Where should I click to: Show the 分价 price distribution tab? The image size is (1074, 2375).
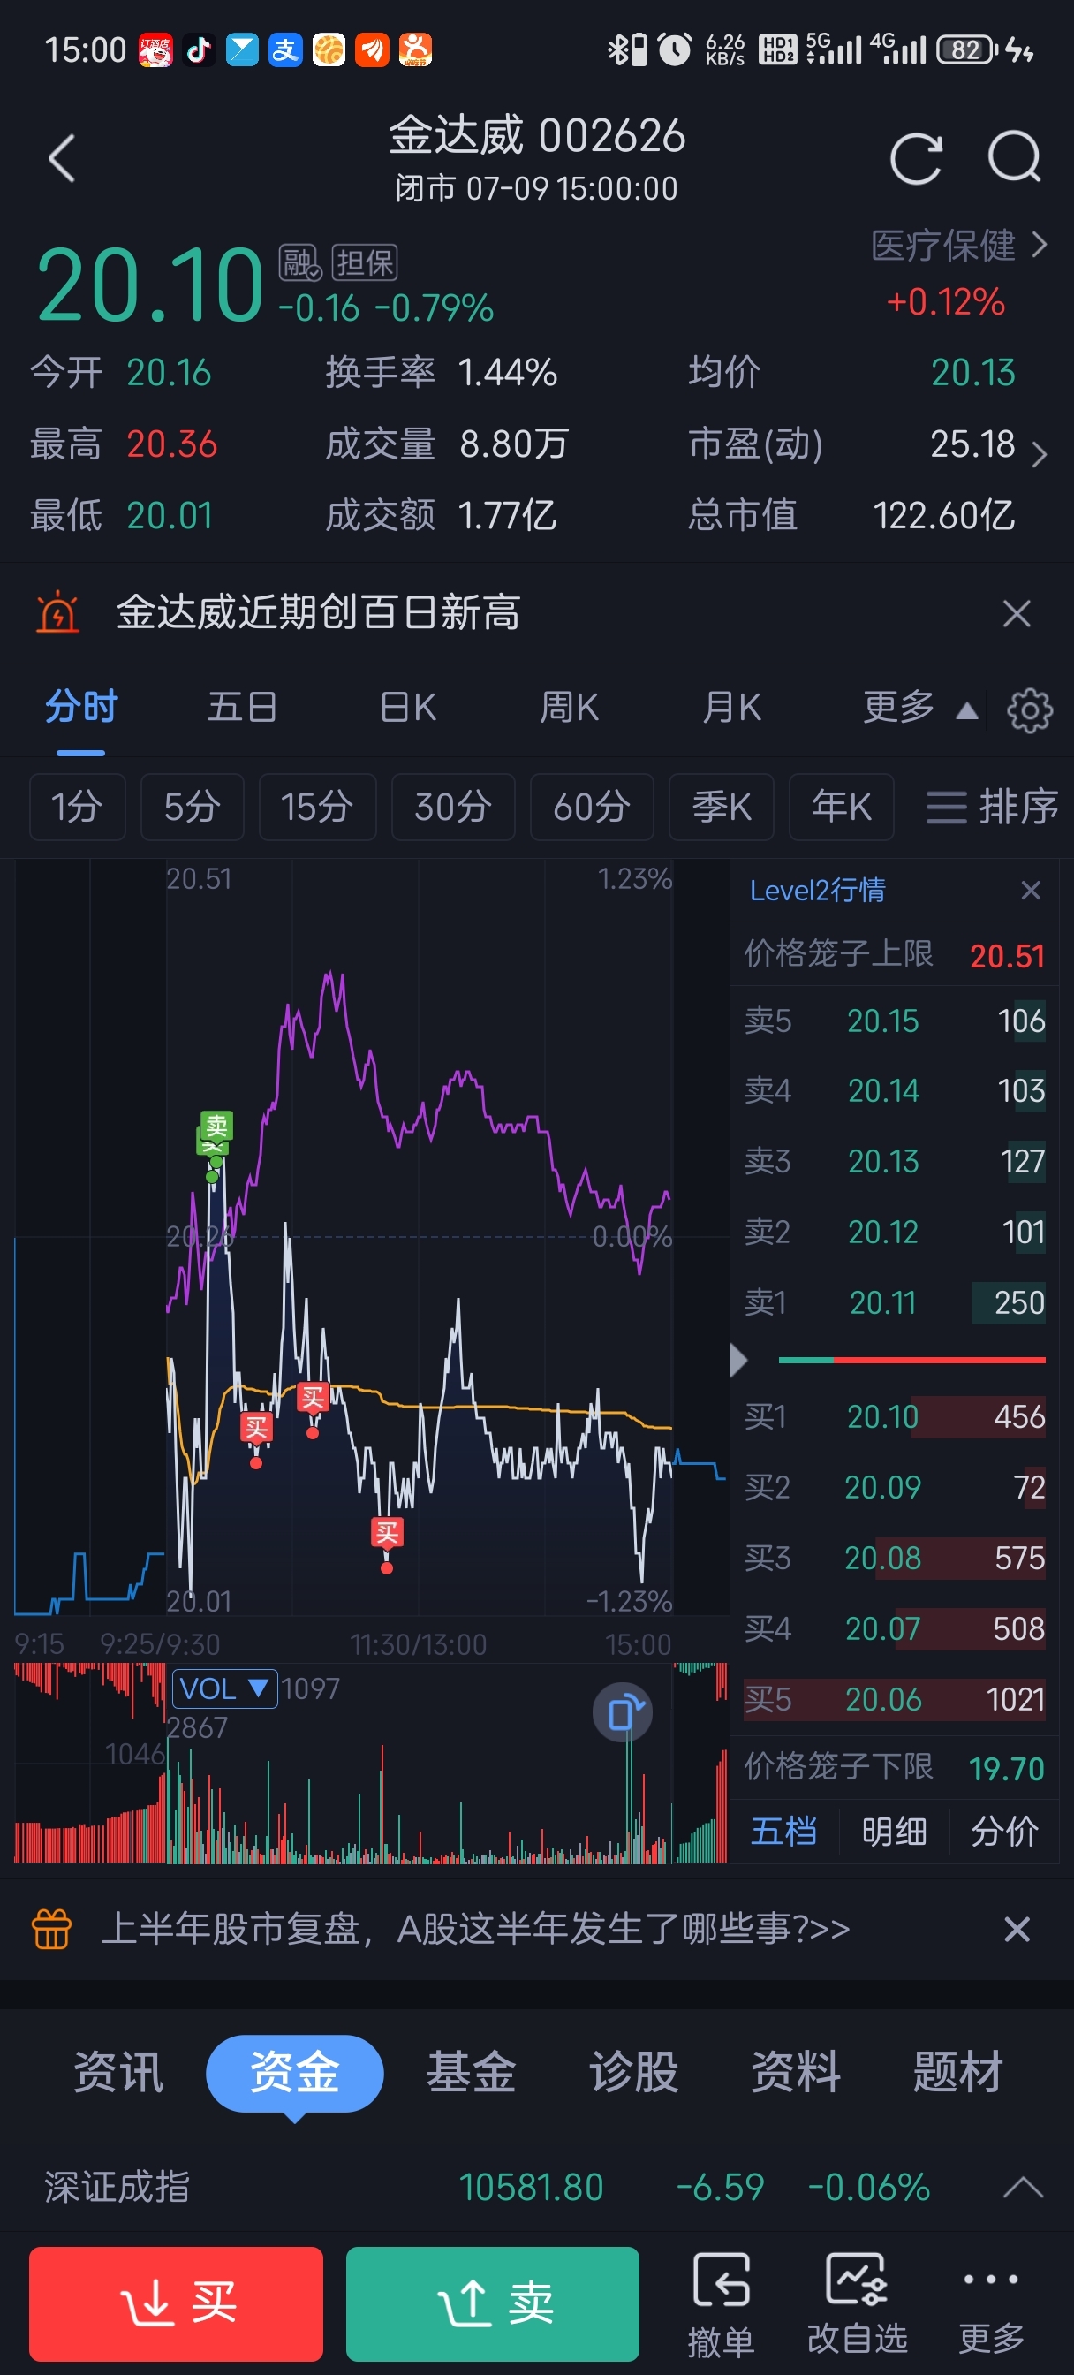[x=1004, y=1830]
